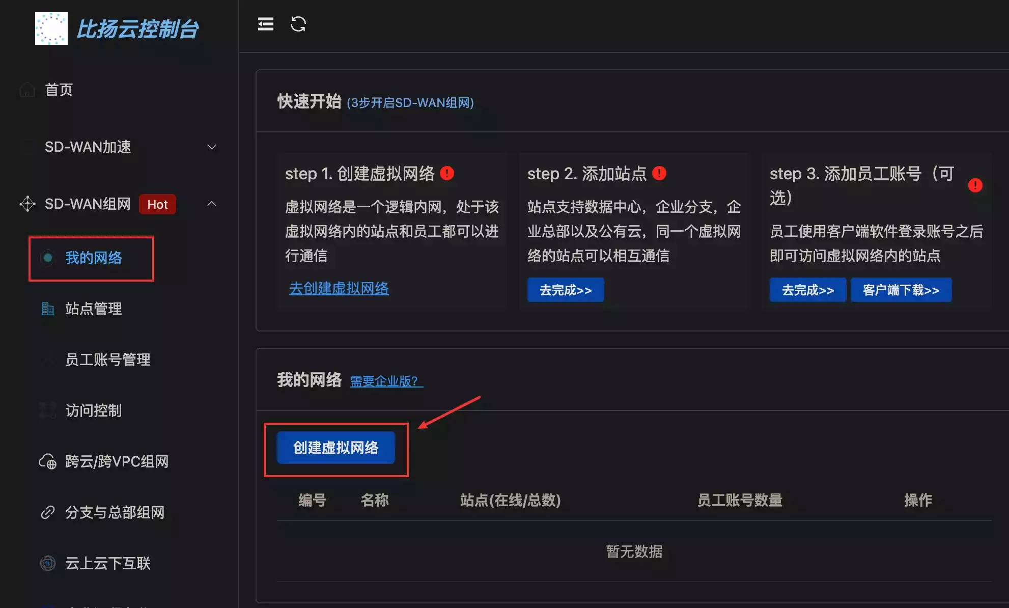Expand the SD-WAN加速 menu chevron
Screen dimensions: 1009x608
(212, 147)
